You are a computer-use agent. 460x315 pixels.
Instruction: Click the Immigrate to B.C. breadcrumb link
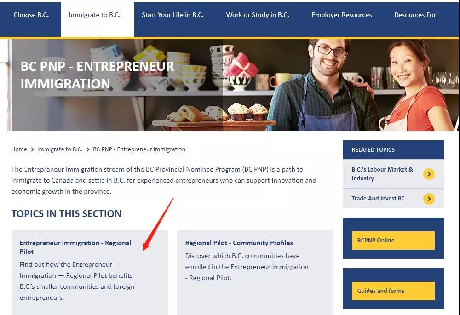[x=60, y=149]
